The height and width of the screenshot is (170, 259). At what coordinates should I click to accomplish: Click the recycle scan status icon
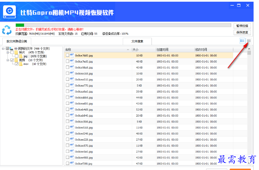[7, 30]
